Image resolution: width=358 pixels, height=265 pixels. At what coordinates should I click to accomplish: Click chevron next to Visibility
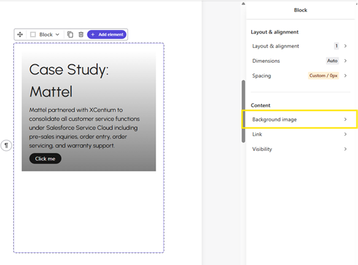345,149
